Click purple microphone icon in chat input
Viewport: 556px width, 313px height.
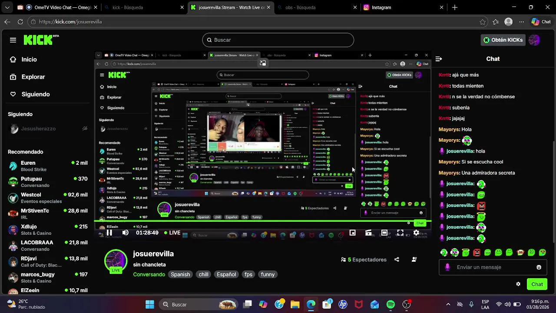447,267
